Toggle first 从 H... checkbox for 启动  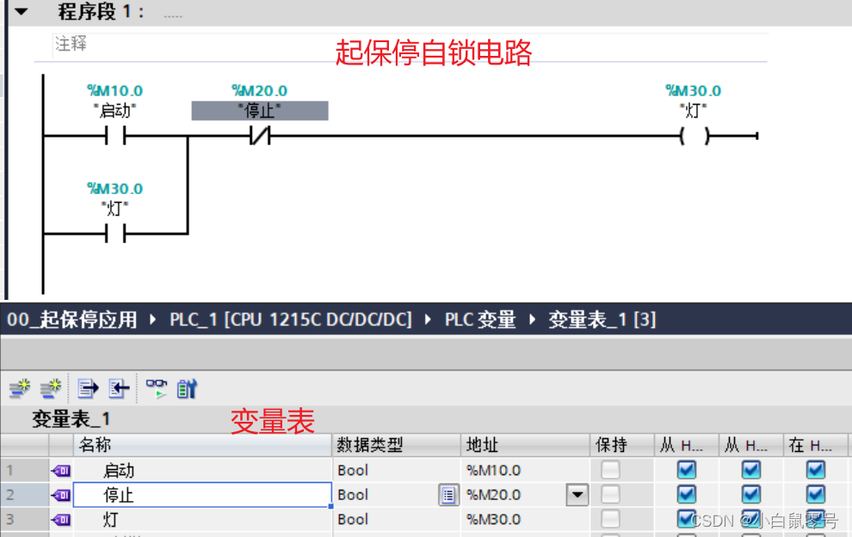coord(687,470)
